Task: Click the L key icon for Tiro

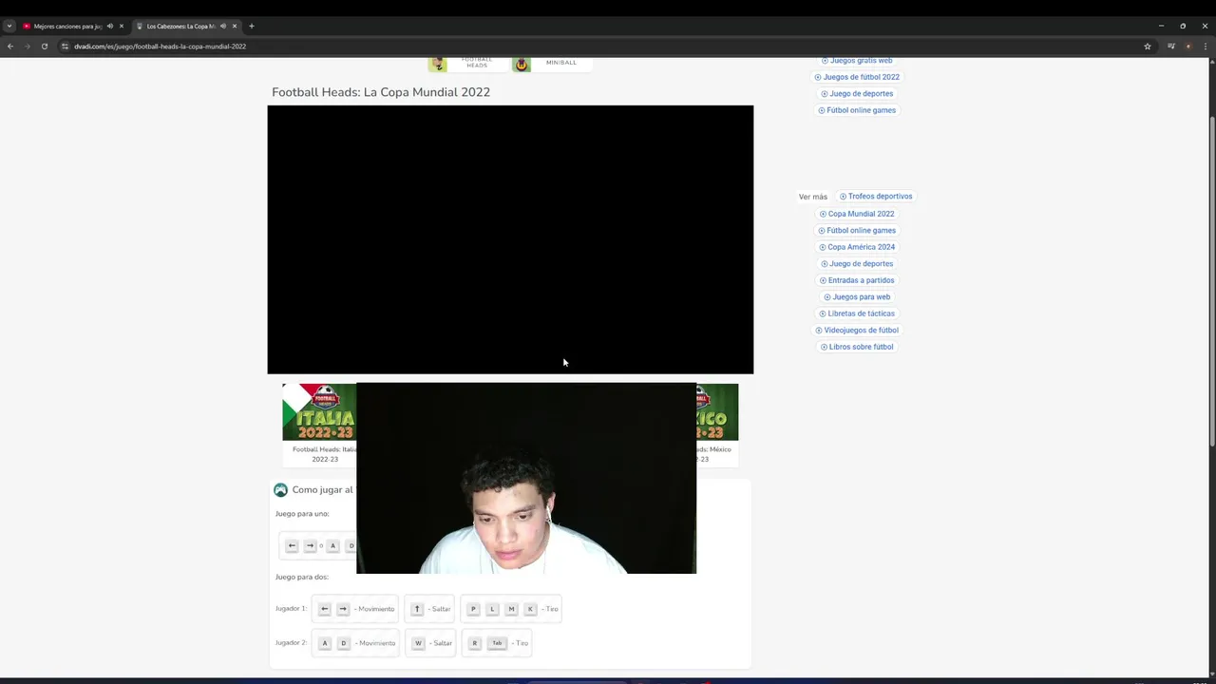Action: click(x=492, y=609)
